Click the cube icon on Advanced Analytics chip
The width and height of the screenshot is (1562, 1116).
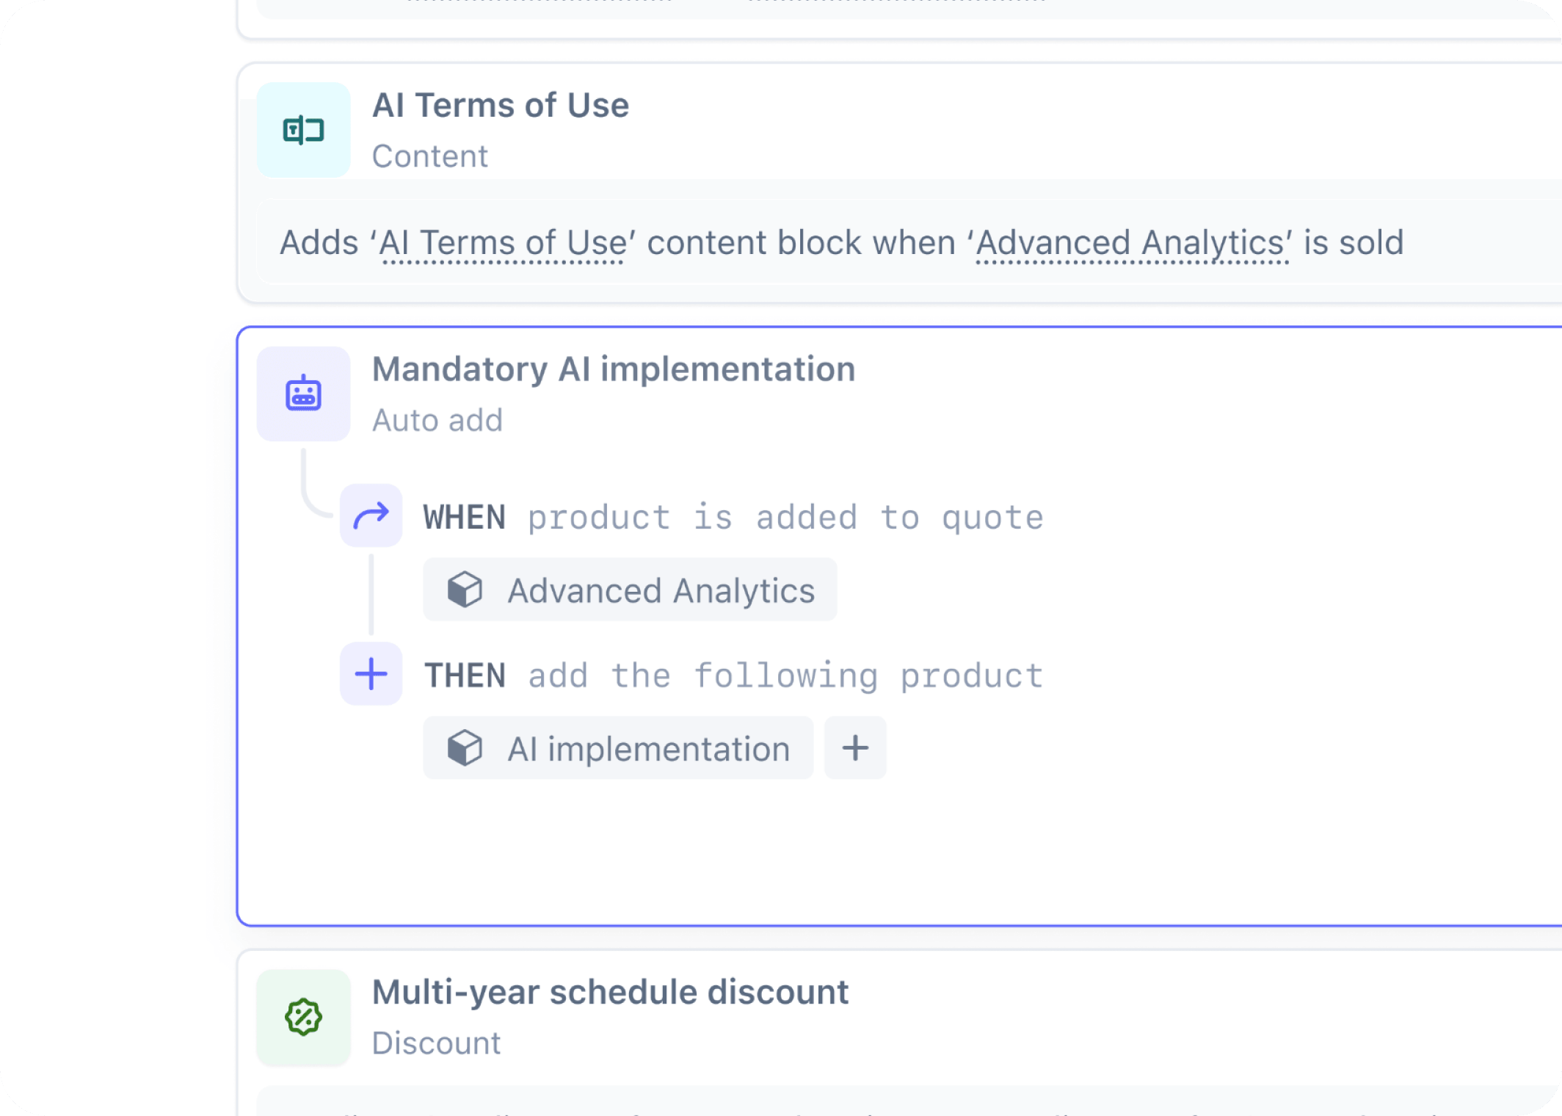tap(465, 590)
